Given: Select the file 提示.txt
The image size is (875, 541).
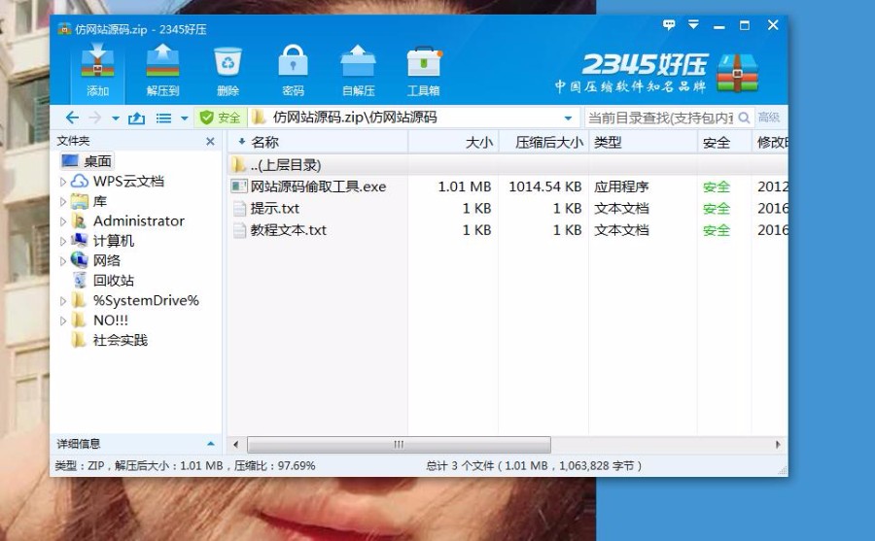Looking at the screenshot, I should coord(274,209).
